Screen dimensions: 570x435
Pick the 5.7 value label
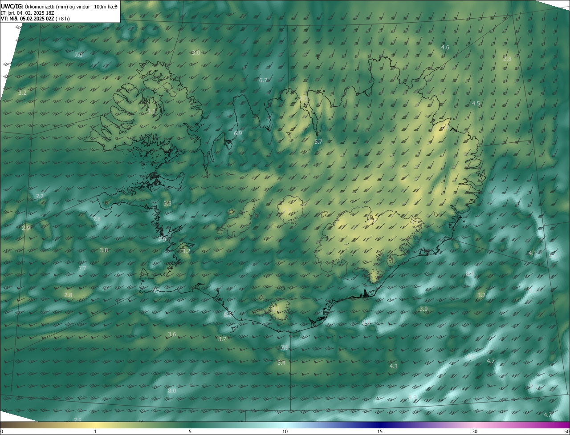click(x=318, y=141)
